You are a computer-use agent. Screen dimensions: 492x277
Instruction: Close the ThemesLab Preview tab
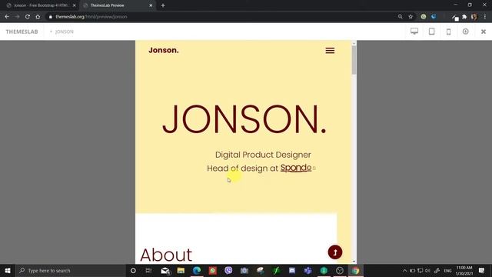(151, 5)
